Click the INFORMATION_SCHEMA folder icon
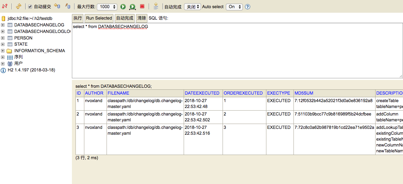 coord(9,51)
